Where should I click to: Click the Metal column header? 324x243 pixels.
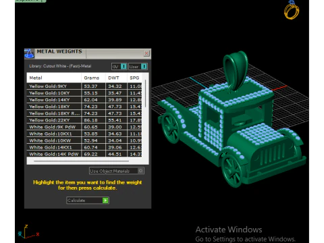(x=54, y=78)
